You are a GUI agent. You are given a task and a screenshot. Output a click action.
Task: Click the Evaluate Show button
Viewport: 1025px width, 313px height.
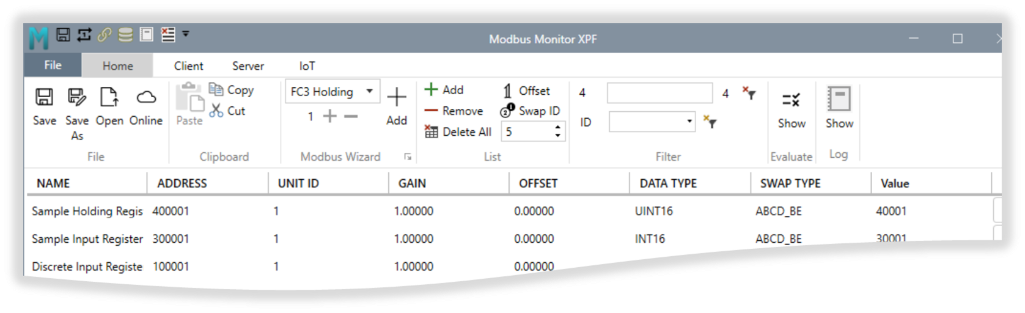792,109
